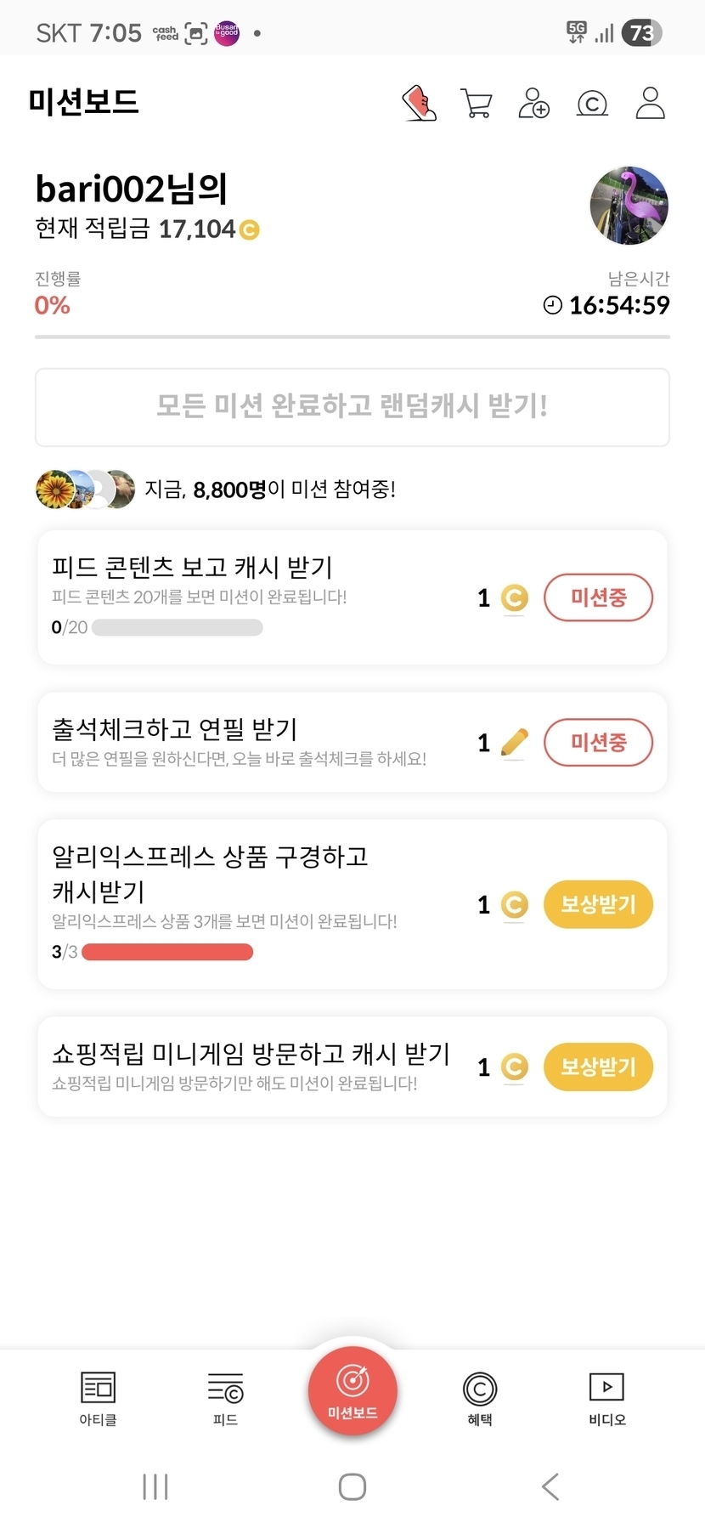The width and height of the screenshot is (705, 1528).
Task: Open the 혜택 tab
Action: (x=480, y=1398)
